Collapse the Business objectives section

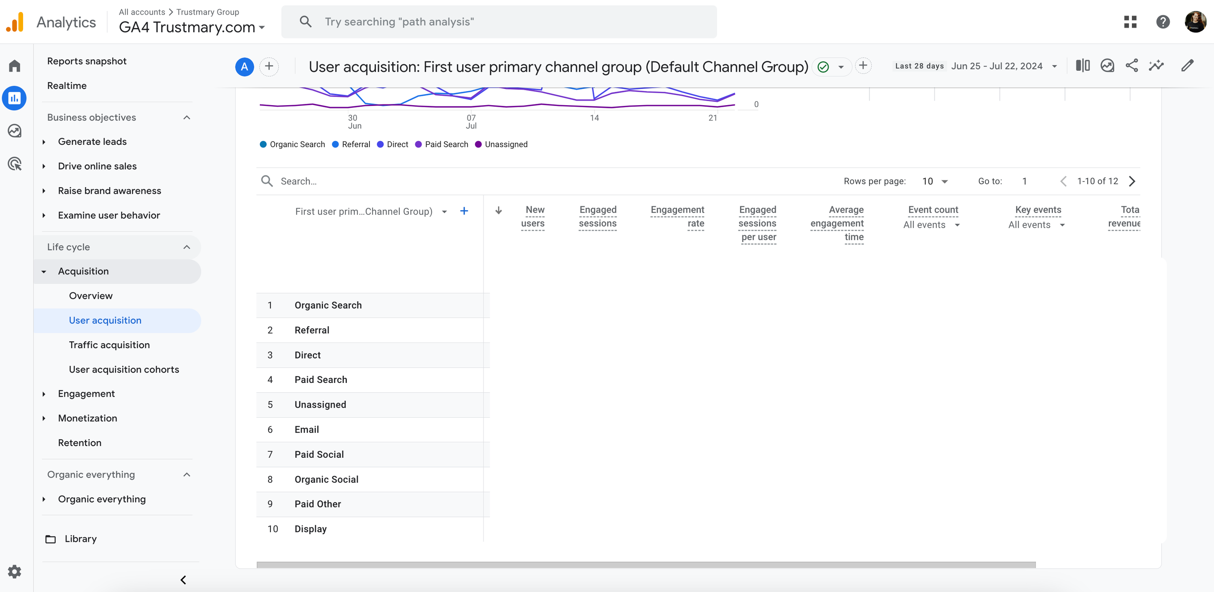[187, 117]
